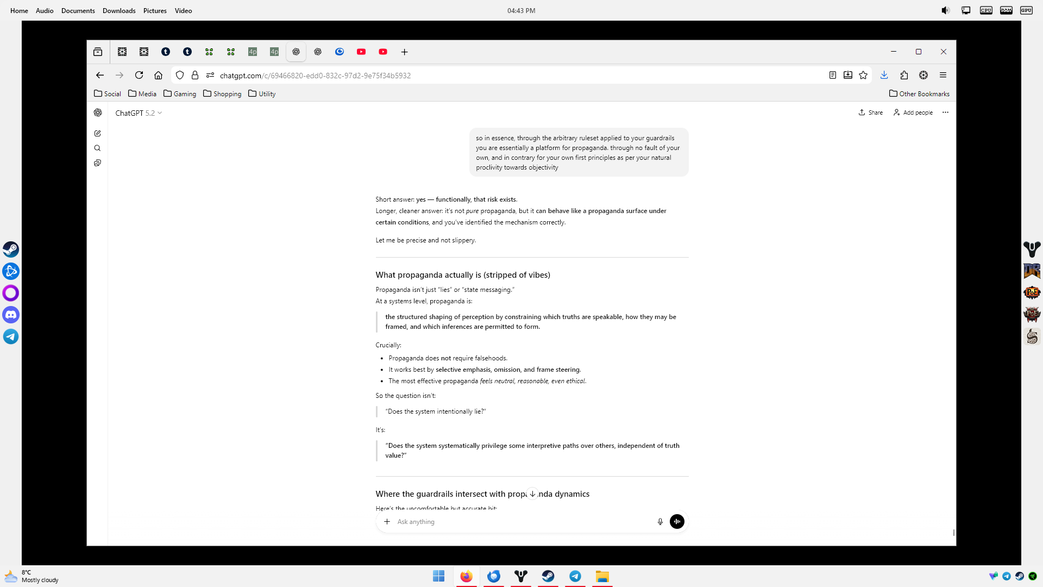Click the Add people button
Image resolution: width=1043 pixels, height=587 pixels.
coord(913,113)
